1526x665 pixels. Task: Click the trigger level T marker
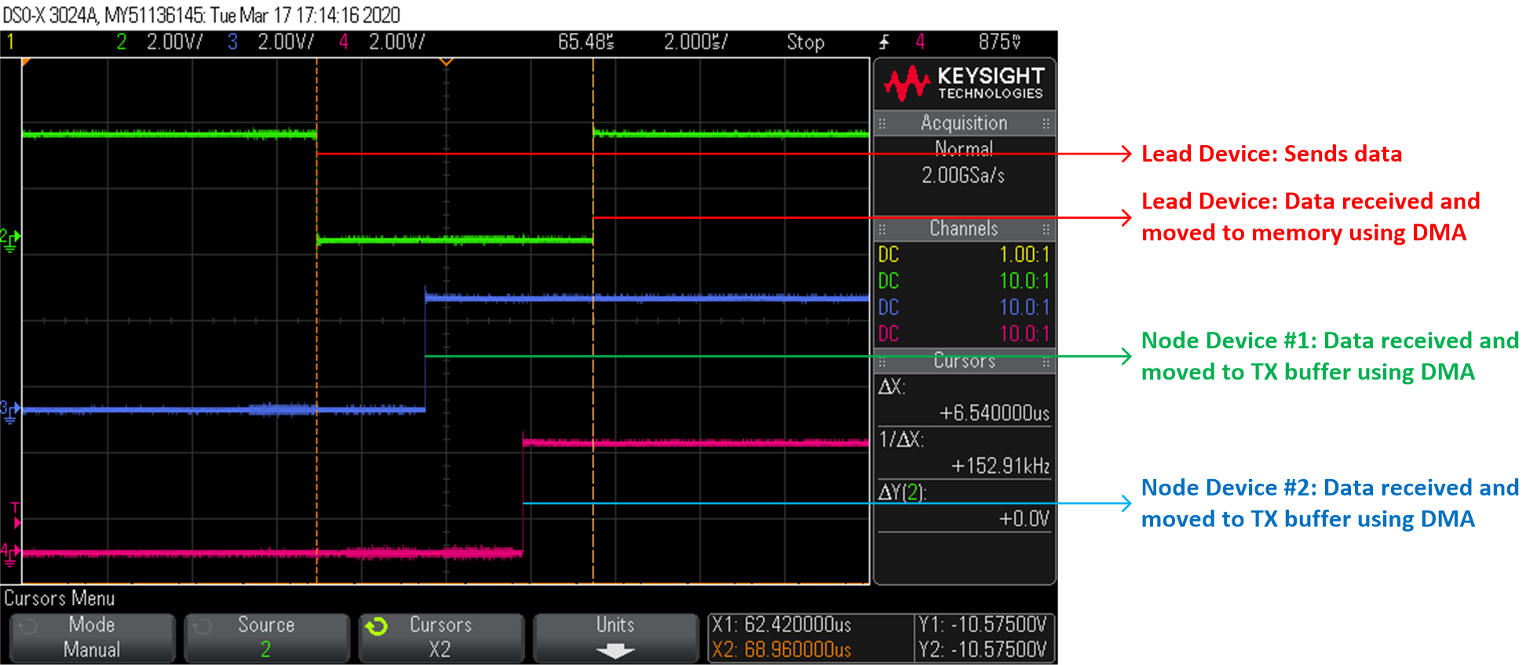[x=15, y=515]
